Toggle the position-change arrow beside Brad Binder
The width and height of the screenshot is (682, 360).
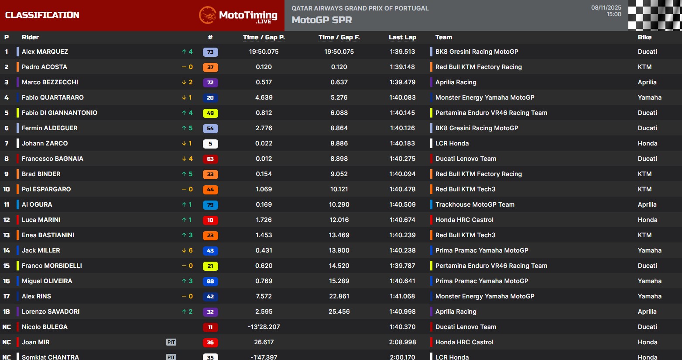point(187,174)
